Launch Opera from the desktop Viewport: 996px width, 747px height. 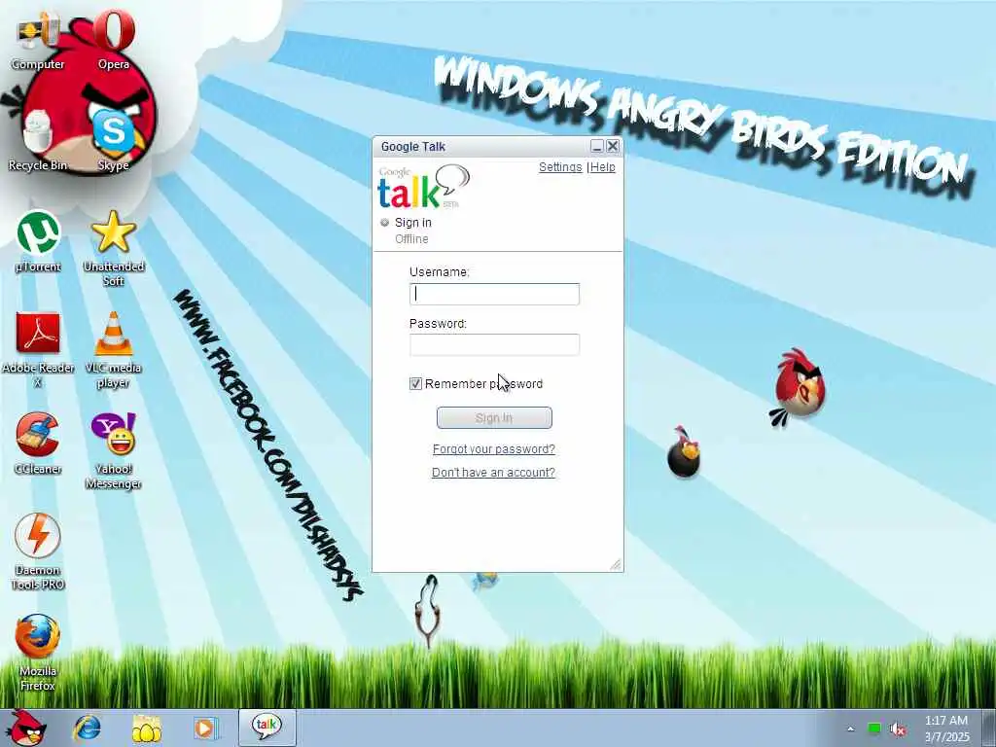[114, 39]
